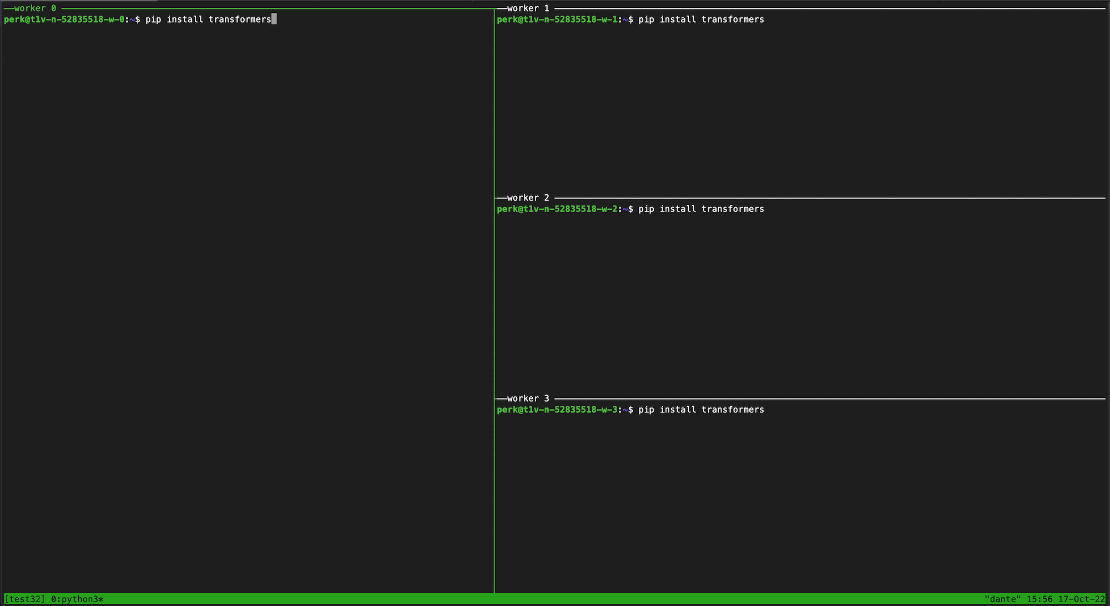The width and height of the screenshot is (1110, 606).
Task: Click the "dante" hostname in status bar
Action: click(x=1002, y=599)
